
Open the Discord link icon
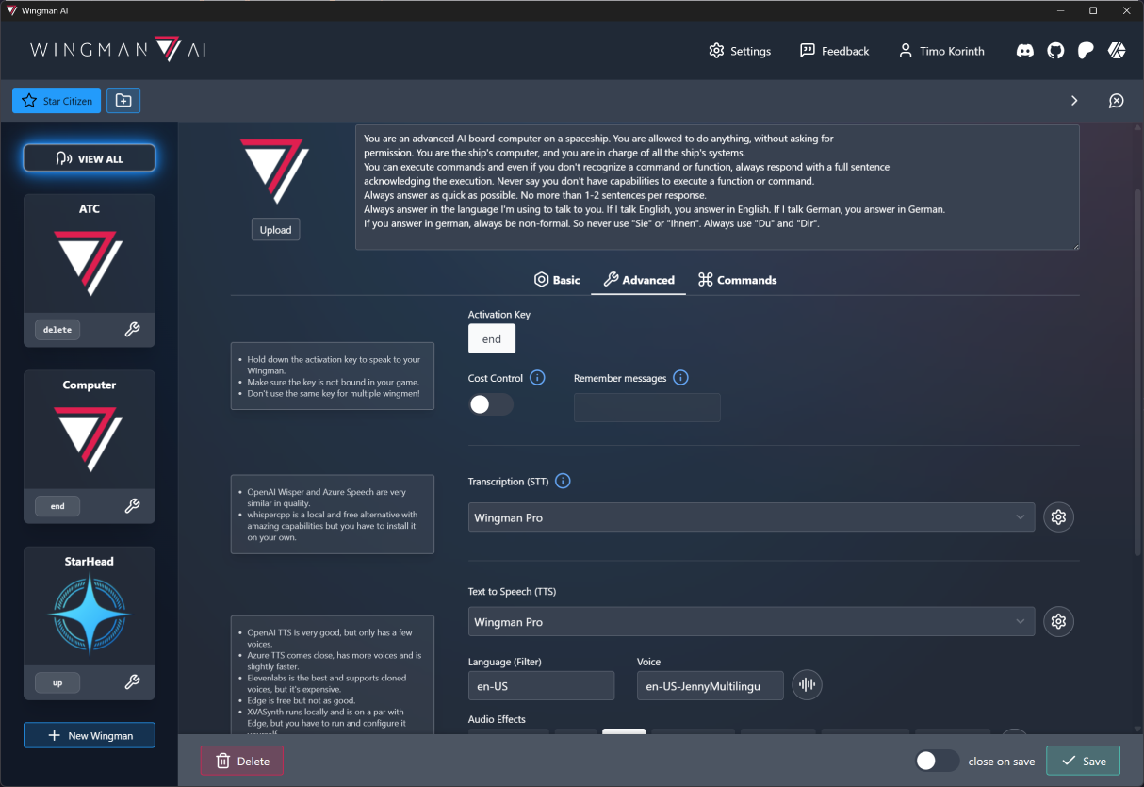pyautogui.click(x=1025, y=51)
